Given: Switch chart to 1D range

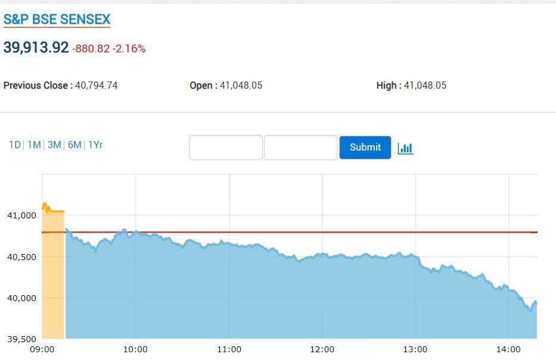Looking at the screenshot, I should [x=15, y=145].
